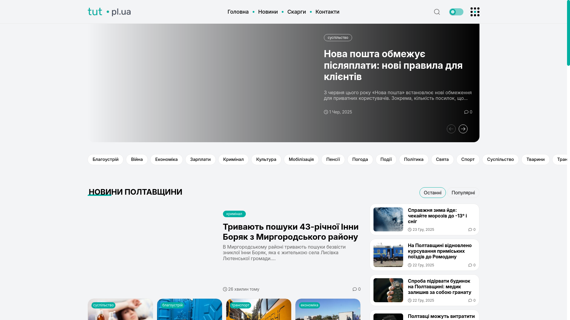Image resolution: width=570 pixels, height=320 pixels.
Task: Click the tut pl.ua logo
Action: coord(109,12)
